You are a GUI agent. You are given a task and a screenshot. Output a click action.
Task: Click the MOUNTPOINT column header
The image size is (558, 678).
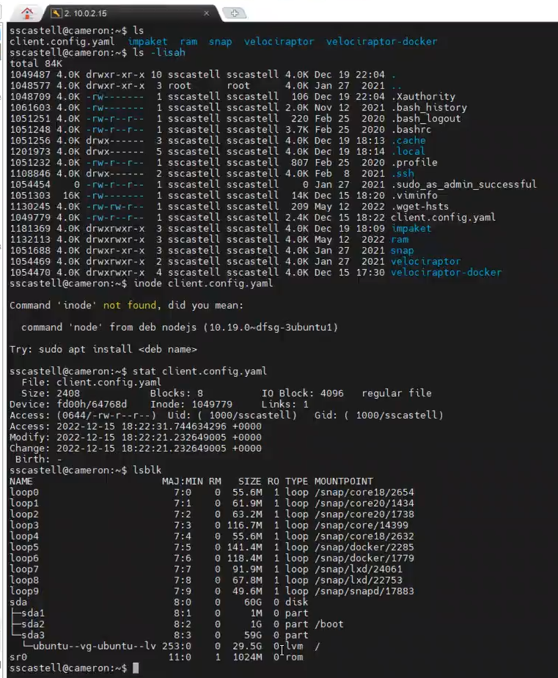click(x=343, y=482)
